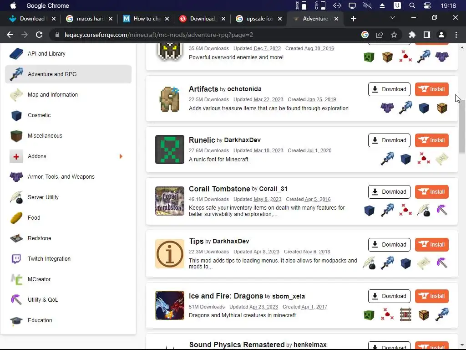Click the Redstone repeater icon
466x350 pixels.
tap(16, 238)
